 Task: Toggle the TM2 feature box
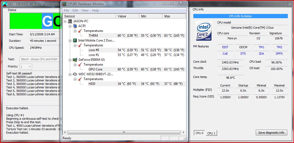(x=279, y=47)
